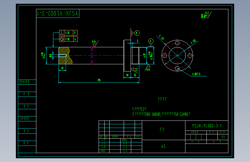The width and height of the screenshot is (250, 162).
Task: Select the concentricity tolerance frame 0.02 A
Action: [68, 39]
